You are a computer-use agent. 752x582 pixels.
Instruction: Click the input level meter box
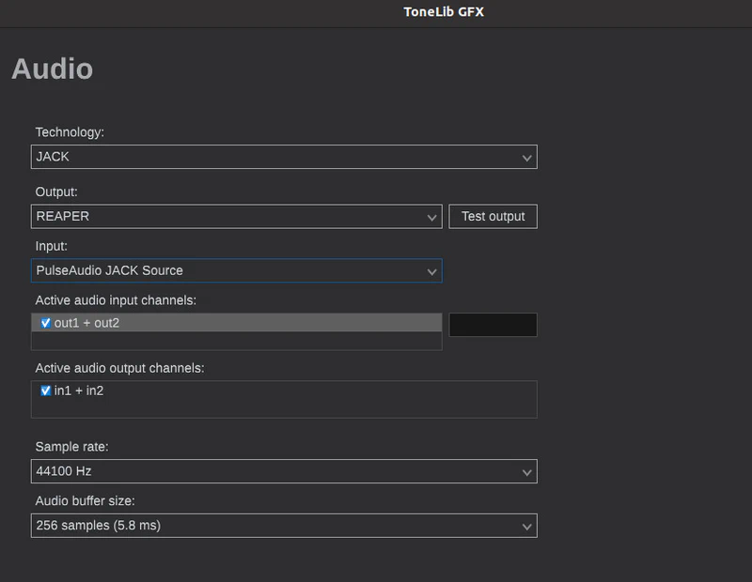(493, 325)
